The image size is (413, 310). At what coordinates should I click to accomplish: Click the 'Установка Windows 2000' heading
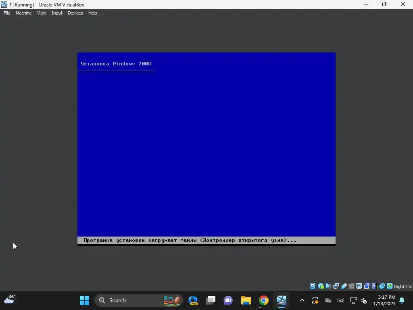116,63
